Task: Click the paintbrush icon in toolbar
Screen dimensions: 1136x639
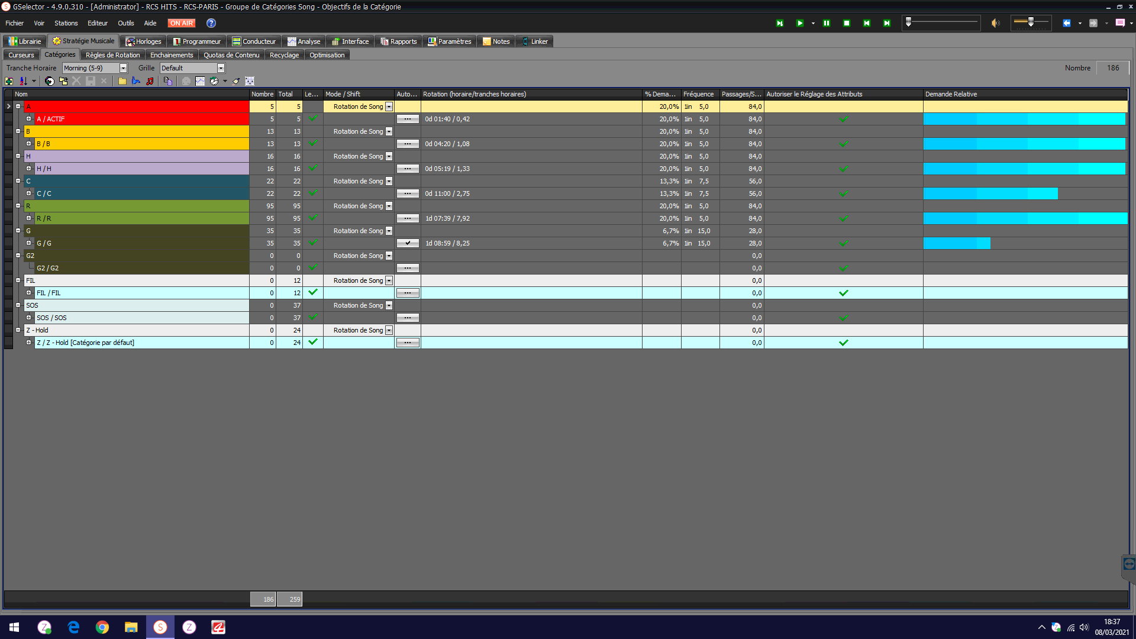Action: point(236,81)
